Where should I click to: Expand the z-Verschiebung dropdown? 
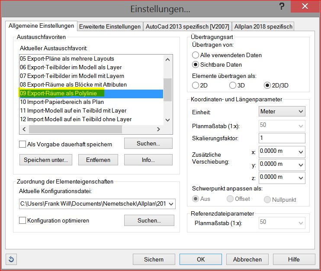pos(300,177)
